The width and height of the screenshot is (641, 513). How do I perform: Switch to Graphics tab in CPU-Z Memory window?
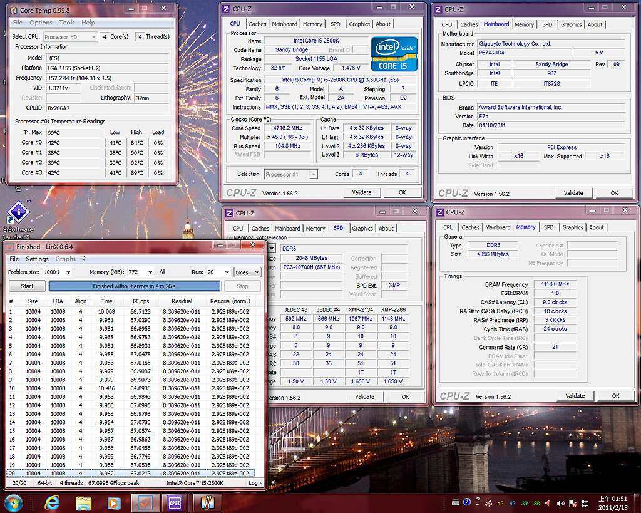tap(572, 227)
